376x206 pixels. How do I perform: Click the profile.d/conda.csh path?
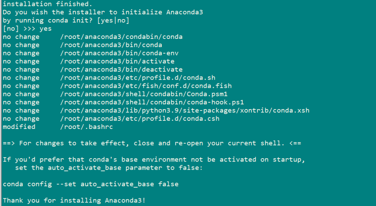pyautogui.click(x=140, y=119)
